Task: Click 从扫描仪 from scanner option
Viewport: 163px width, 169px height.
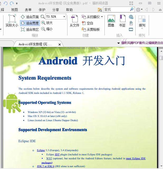Action: (x=91, y=17)
